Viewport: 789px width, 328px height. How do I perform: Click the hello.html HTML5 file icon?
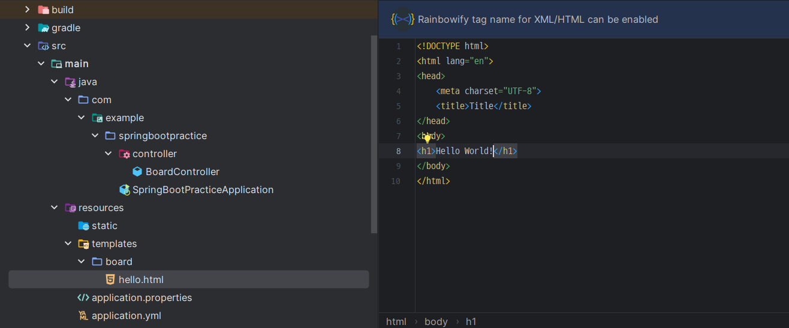(110, 279)
